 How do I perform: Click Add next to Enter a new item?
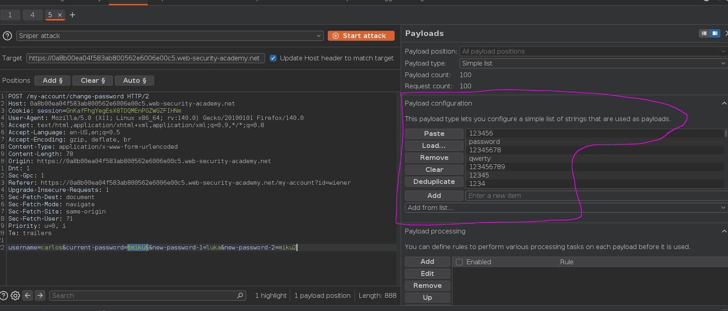pos(434,195)
